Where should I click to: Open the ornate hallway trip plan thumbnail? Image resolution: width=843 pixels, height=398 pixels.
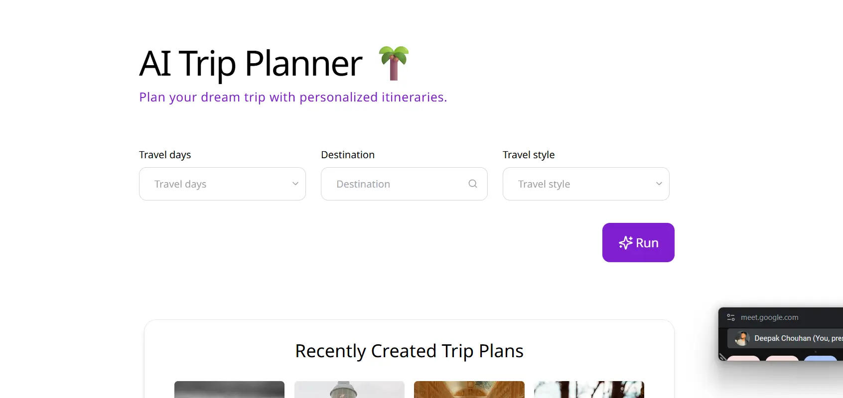pos(469,390)
